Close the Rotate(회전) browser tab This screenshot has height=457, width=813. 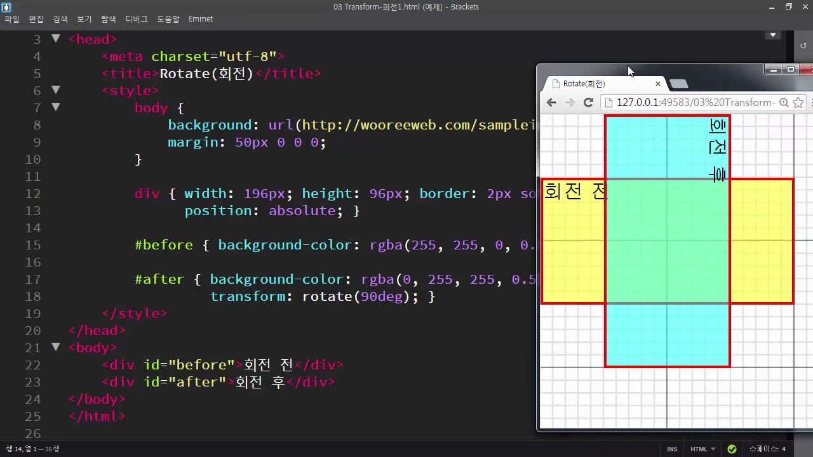(658, 84)
